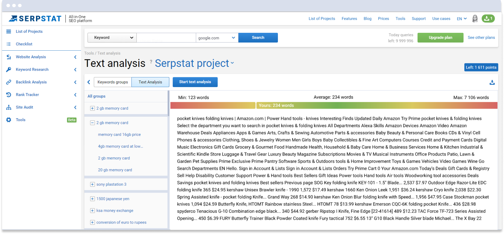
Task: Select keyword memory card 16gb price
Action: click(x=119, y=135)
